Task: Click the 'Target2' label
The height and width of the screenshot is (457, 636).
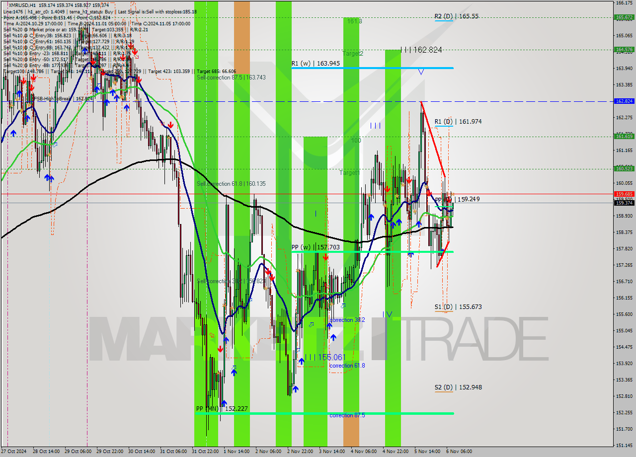Action: [353, 54]
